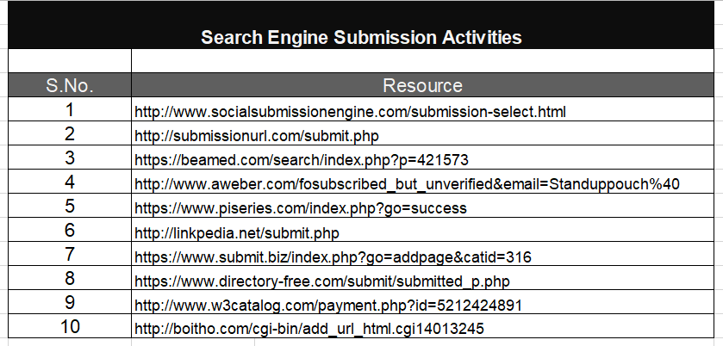Screen dimensions: 723x346
Task: Open the piseries.com go=success link
Action: 301,208
